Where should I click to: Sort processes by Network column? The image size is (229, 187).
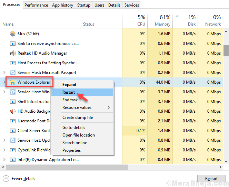coord(210,21)
